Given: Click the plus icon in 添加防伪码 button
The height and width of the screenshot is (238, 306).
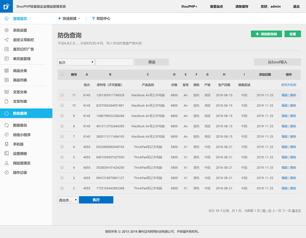Looking at the screenshot, I should 257,34.
